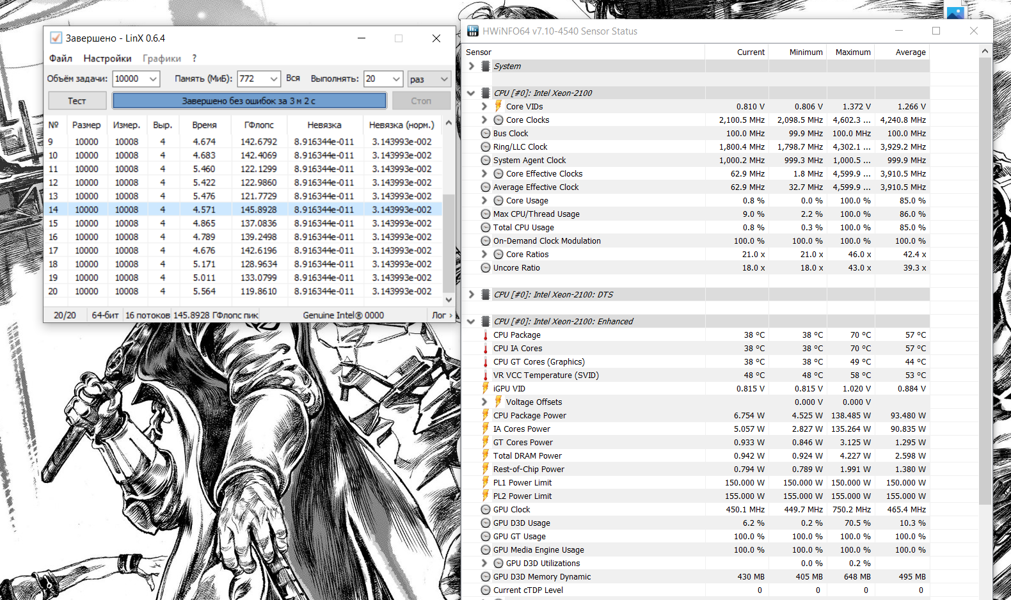Click the lightning icon for Total DRAM Power

(486, 455)
